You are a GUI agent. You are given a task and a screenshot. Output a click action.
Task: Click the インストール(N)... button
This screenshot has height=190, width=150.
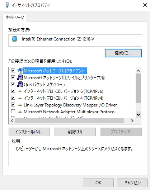click(x=29, y=132)
